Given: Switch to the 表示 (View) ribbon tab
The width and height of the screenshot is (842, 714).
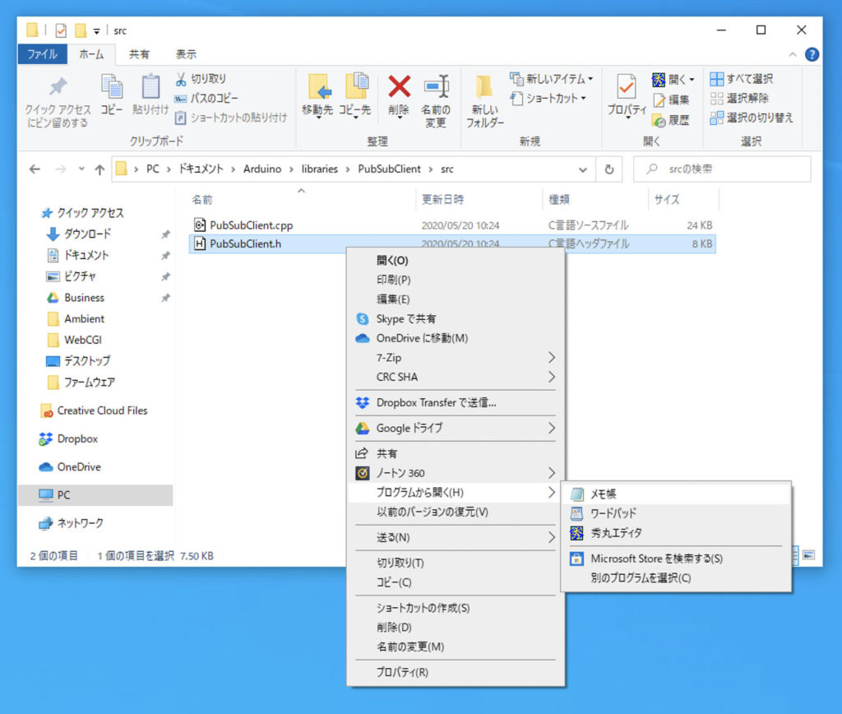Looking at the screenshot, I should tap(186, 54).
